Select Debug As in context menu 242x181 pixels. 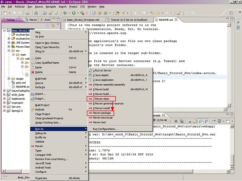(59, 133)
